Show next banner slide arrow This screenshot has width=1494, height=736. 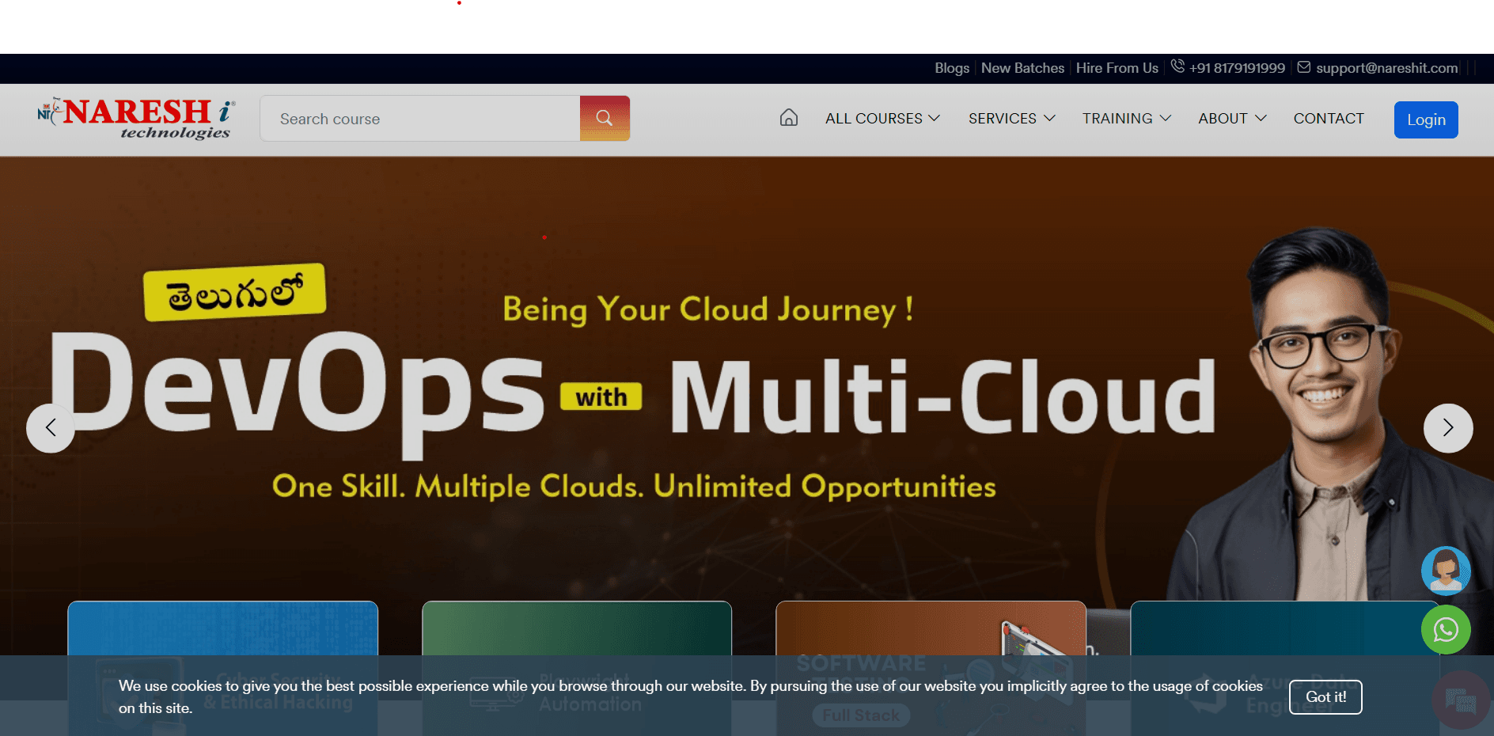pos(1447,428)
